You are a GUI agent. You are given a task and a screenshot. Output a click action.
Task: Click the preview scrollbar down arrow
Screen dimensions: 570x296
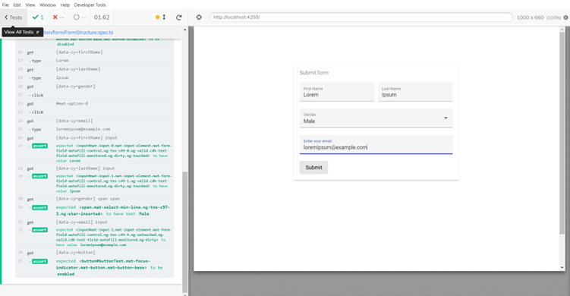[x=562, y=268]
